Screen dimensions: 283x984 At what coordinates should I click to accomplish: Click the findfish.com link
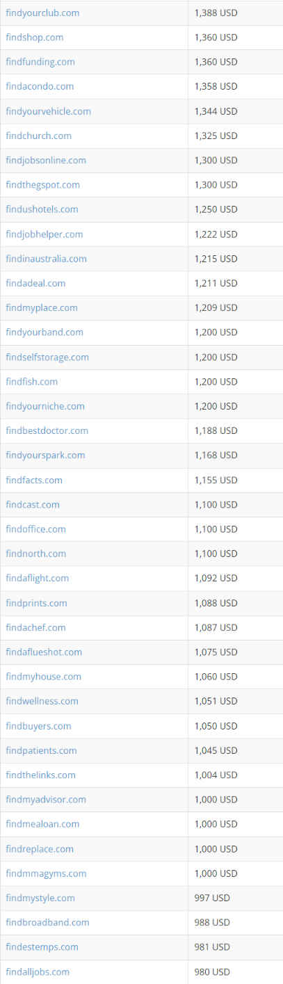(32, 382)
